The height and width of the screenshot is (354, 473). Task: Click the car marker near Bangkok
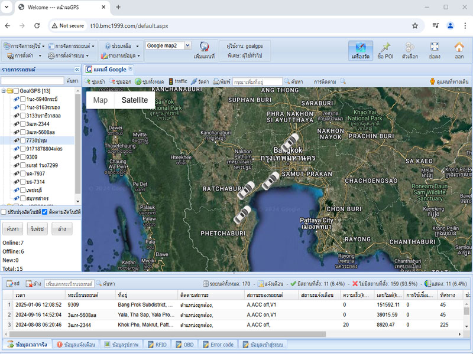coord(290,142)
